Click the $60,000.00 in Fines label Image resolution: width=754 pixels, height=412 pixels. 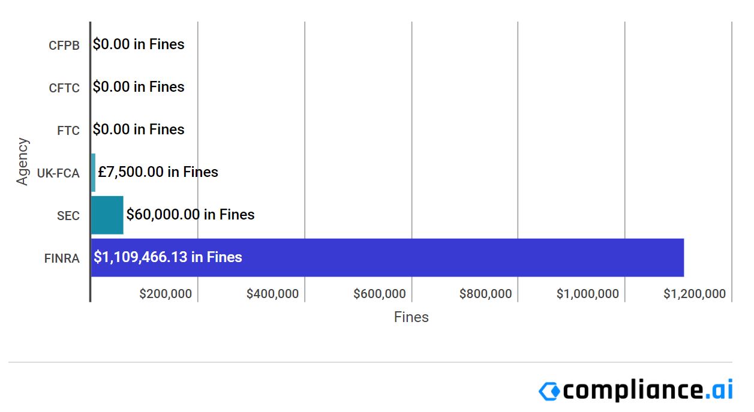coord(190,214)
